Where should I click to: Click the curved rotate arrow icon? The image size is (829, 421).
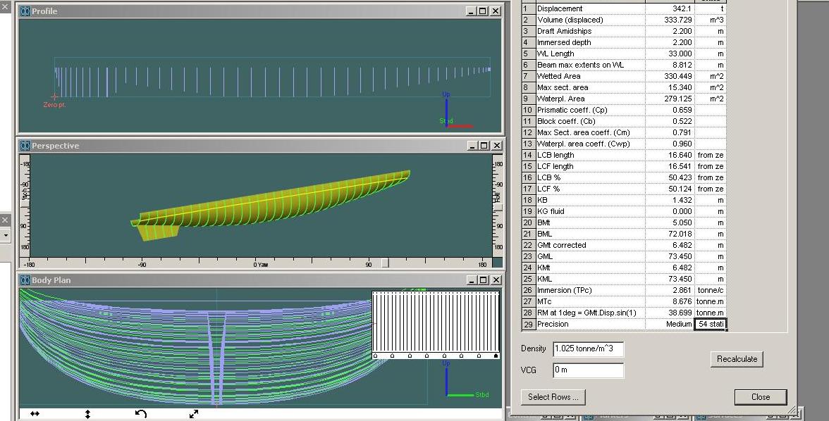pos(140,414)
